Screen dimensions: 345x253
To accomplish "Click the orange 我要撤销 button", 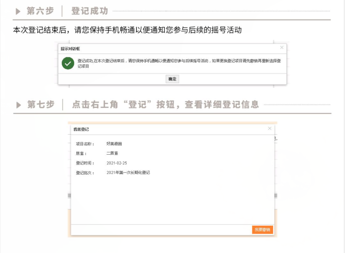I will pyautogui.click(x=262, y=230).
